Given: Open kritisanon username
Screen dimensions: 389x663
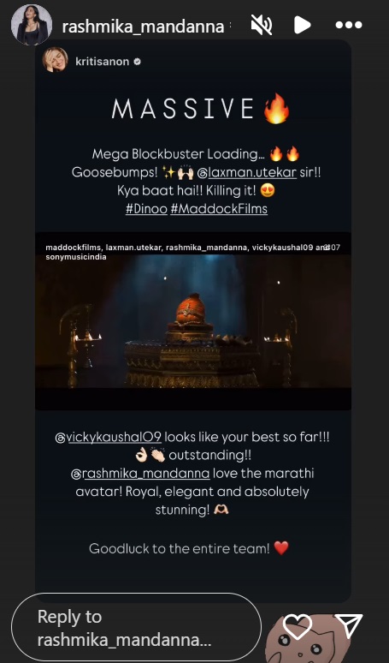Looking at the screenshot, I should click(x=102, y=62).
